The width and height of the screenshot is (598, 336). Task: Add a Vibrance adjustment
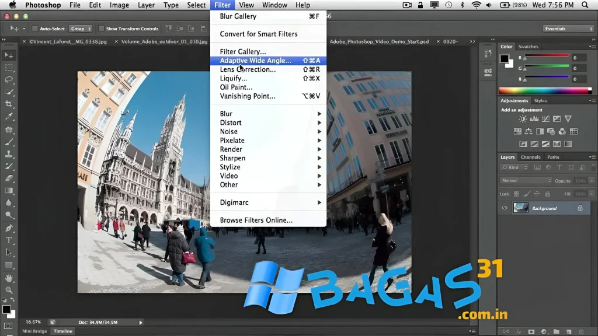pos(568,119)
